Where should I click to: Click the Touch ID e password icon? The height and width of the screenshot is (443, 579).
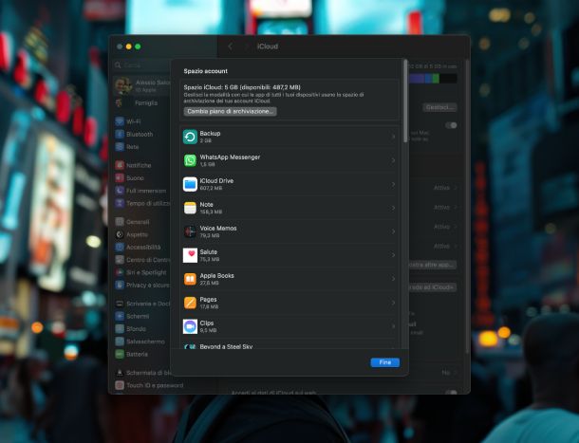pos(120,385)
